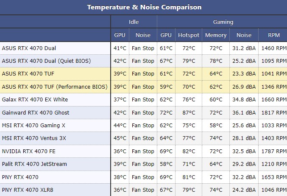The height and width of the screenshot is (196, 287).
Task: Click the Hotspot column header
Action: tap(188, 35)
